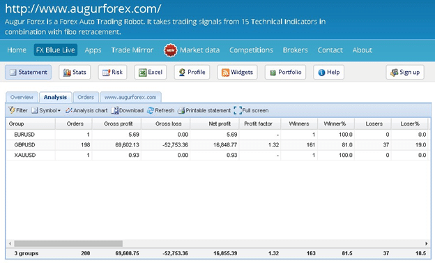Open Market data menu item
Screen dimensions: 435x263
[199, 50]
